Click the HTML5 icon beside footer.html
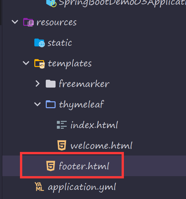 click(51, 166)
